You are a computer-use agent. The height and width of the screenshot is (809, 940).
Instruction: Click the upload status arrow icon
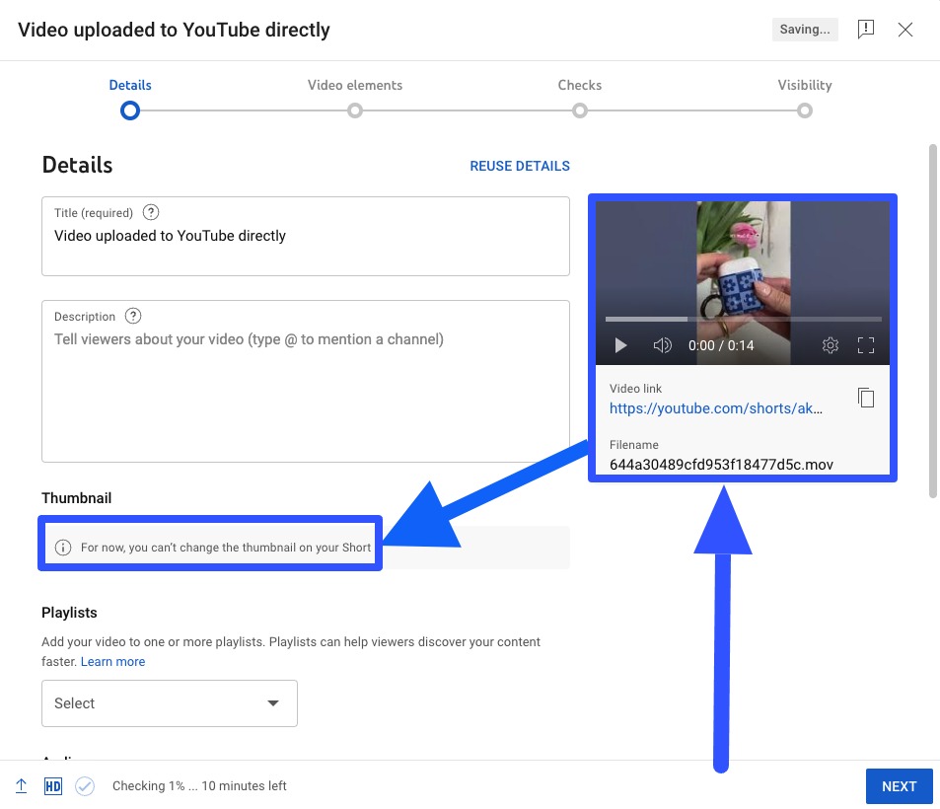[x=21, y=785]
